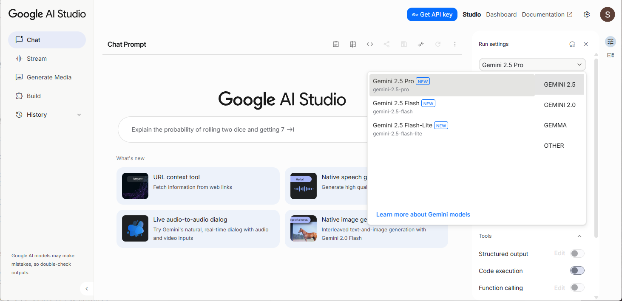The width and height of the screenshot is (622, 301).
Task: Edit Structured output settings
Action: 560,253
